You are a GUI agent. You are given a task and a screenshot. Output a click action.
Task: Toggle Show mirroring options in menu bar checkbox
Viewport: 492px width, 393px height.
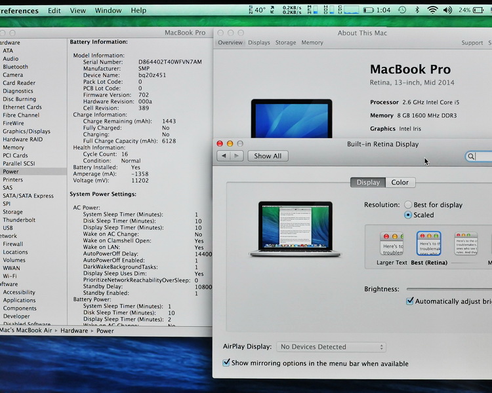pyautogui.click(x=226, y=363)
